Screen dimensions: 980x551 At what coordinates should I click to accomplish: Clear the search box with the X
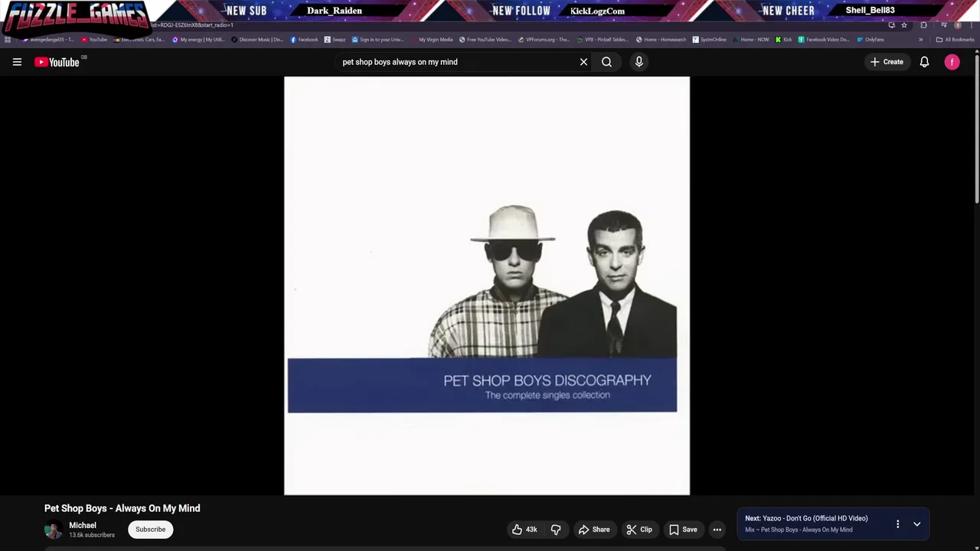[583, 62]
